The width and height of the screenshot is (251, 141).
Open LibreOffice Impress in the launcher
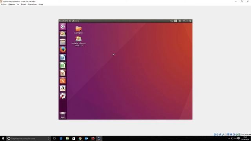(x=63, y=73)
